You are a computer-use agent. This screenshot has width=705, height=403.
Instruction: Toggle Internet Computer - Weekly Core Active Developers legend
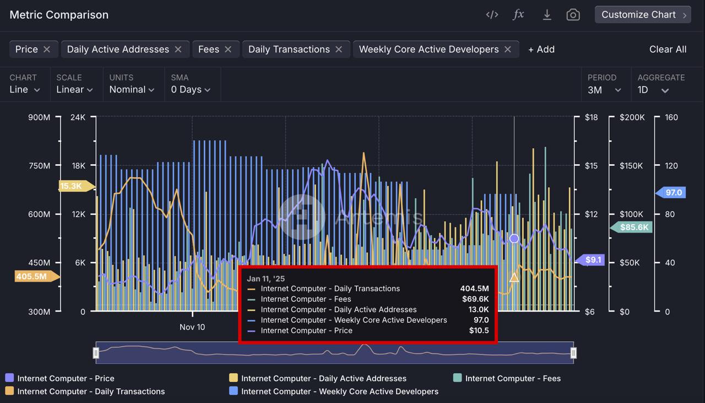[x=334, y=391]
